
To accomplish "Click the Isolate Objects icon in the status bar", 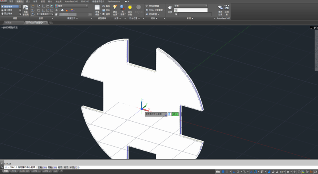I will click(307, 172).
